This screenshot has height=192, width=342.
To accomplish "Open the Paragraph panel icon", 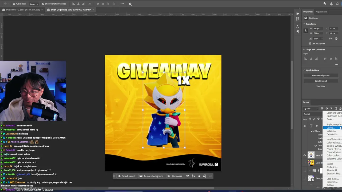I will [x=298, y=32].
